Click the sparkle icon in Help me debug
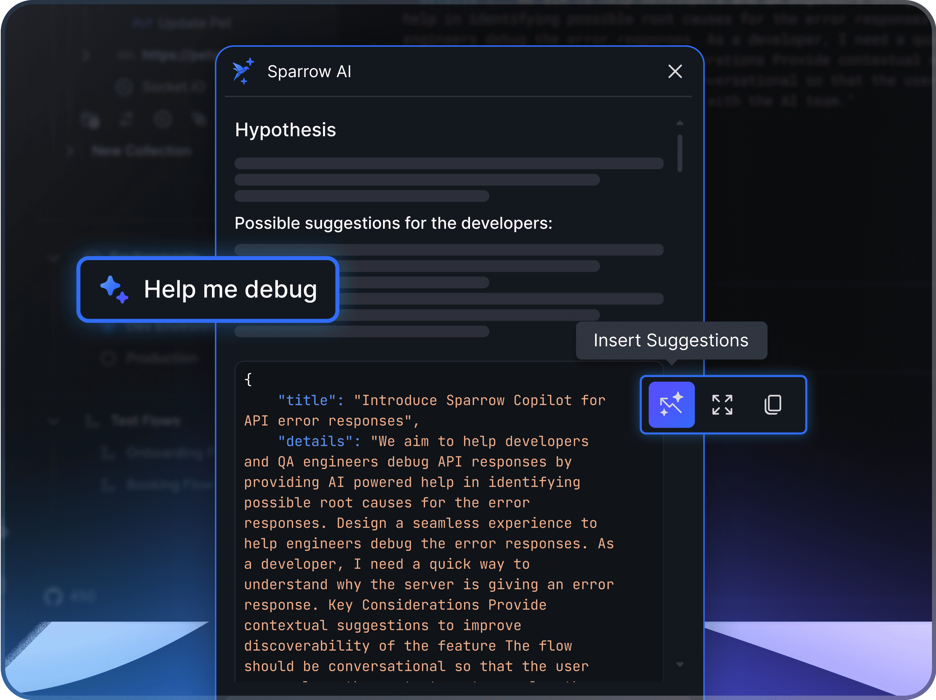 point(114,289)
